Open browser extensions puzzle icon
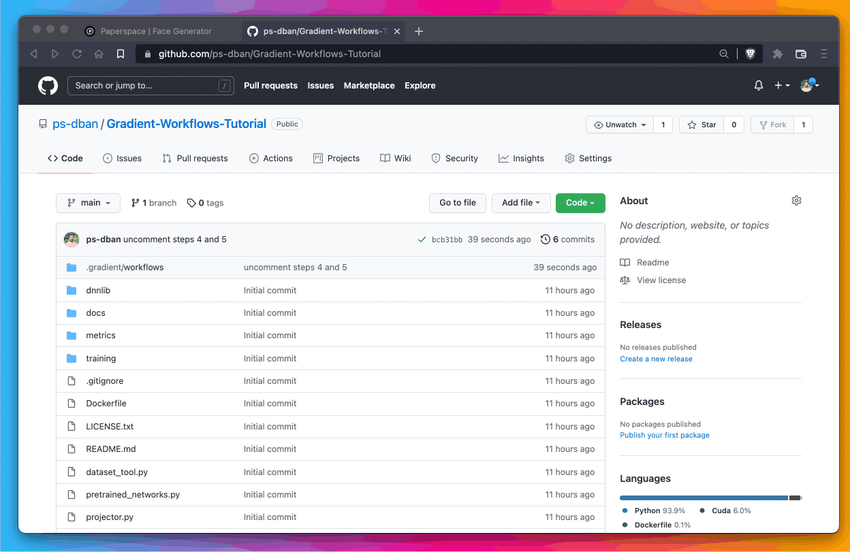The height and width of the screenshot is (552, 850). click(x=778, y=54)
